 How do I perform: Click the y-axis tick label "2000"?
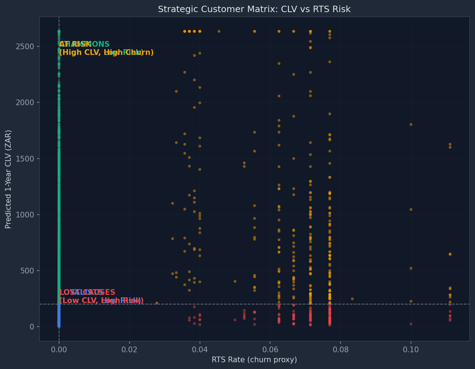coord(25,103)
